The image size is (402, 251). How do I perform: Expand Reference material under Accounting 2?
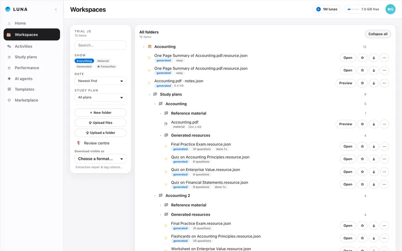161,205
